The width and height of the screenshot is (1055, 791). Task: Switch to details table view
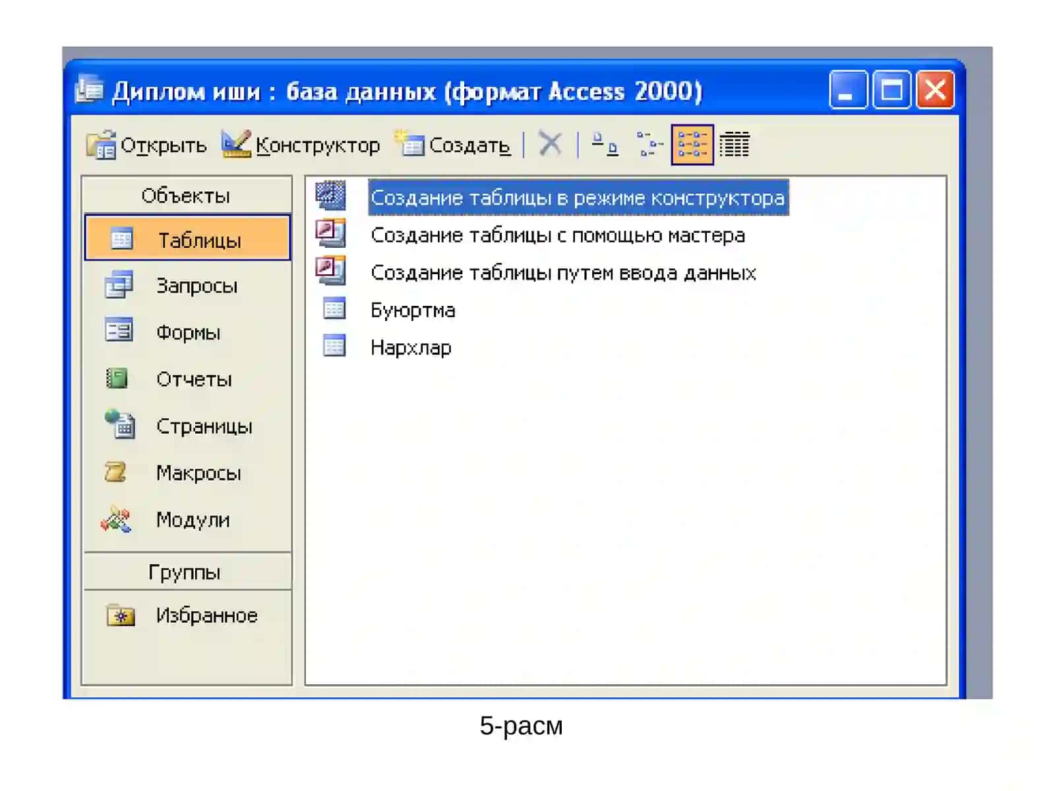pos(735,144)
